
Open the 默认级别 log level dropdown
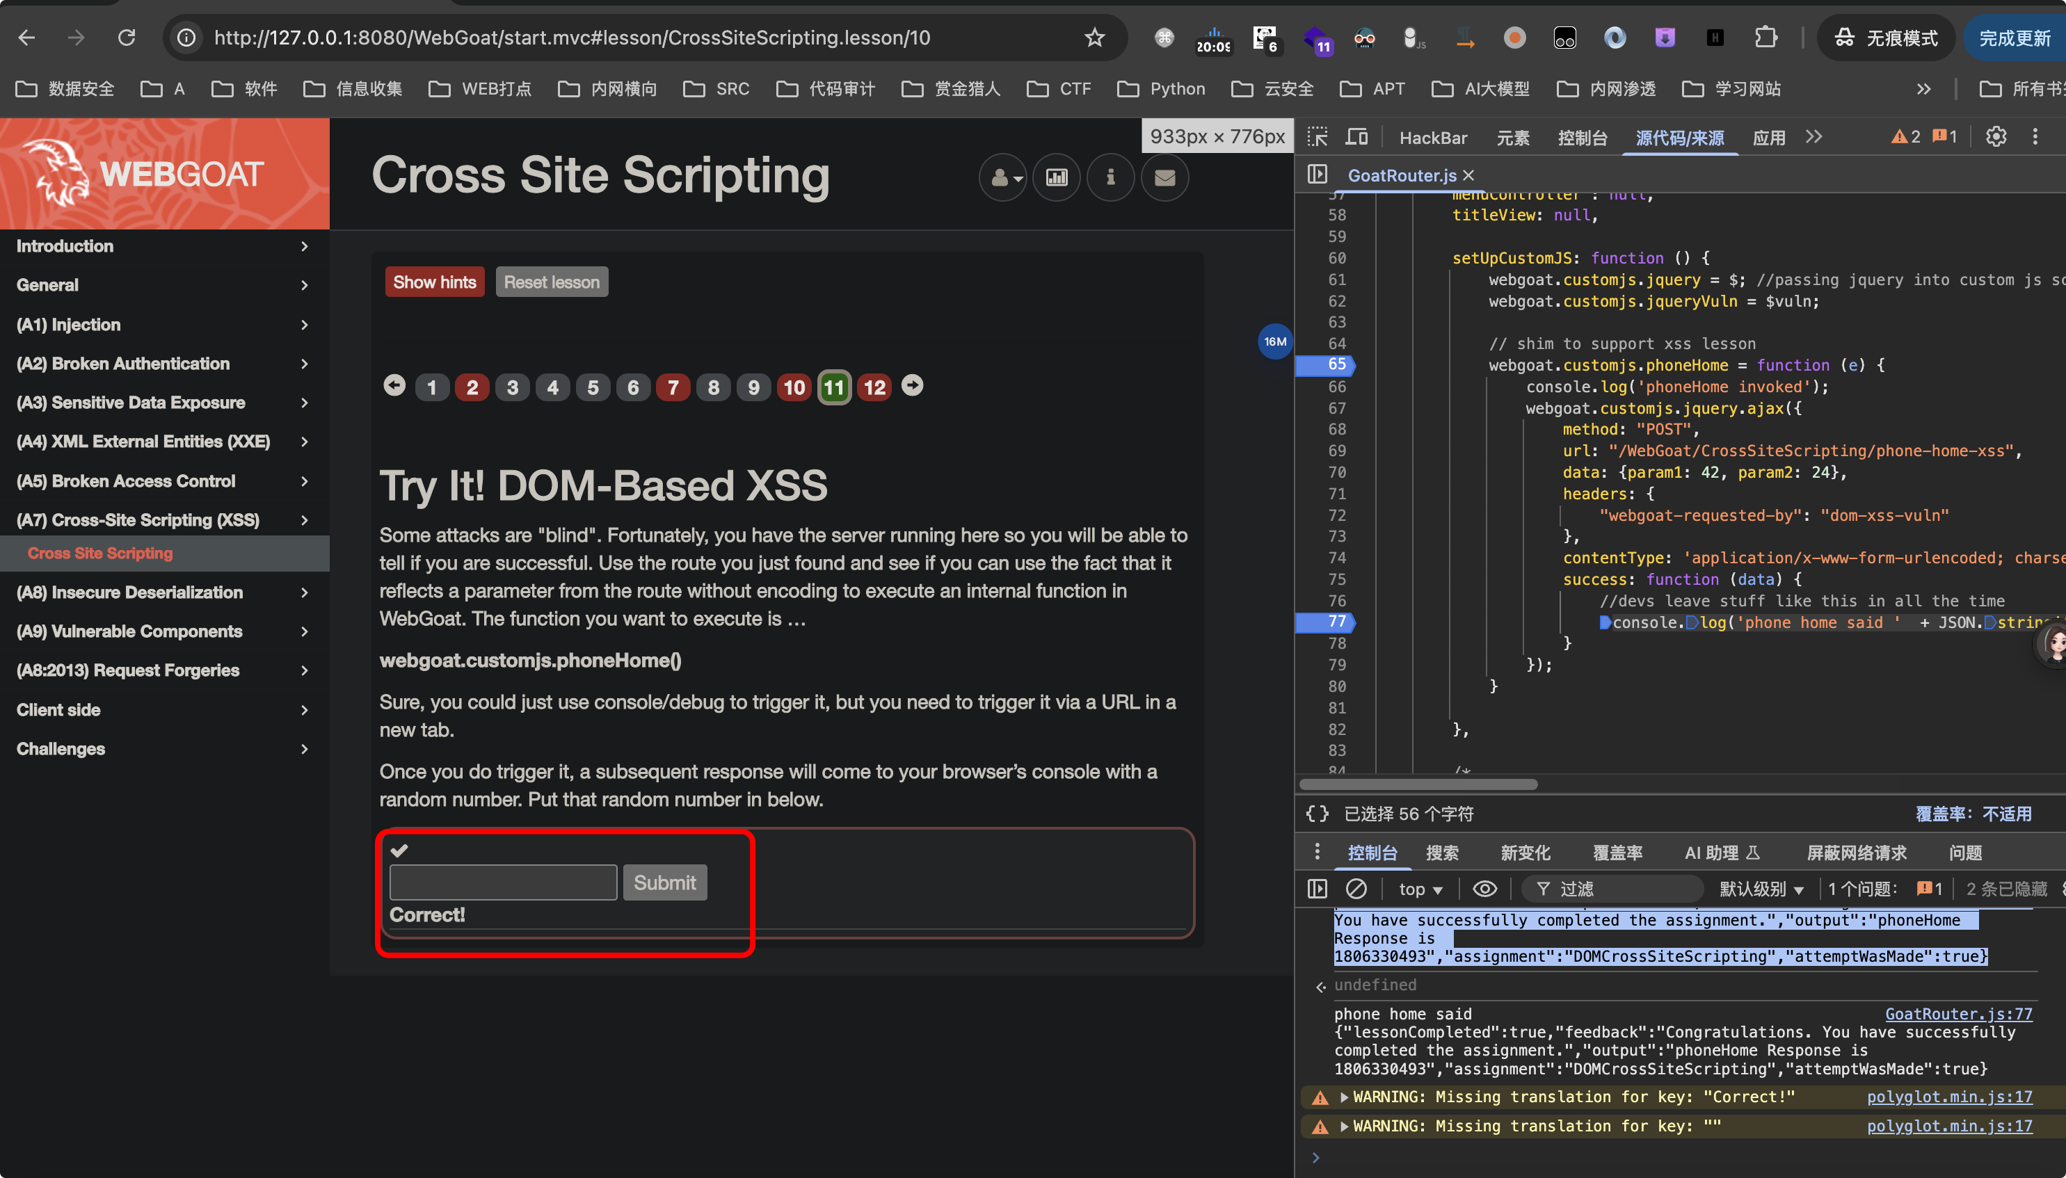pos(1761,888)
